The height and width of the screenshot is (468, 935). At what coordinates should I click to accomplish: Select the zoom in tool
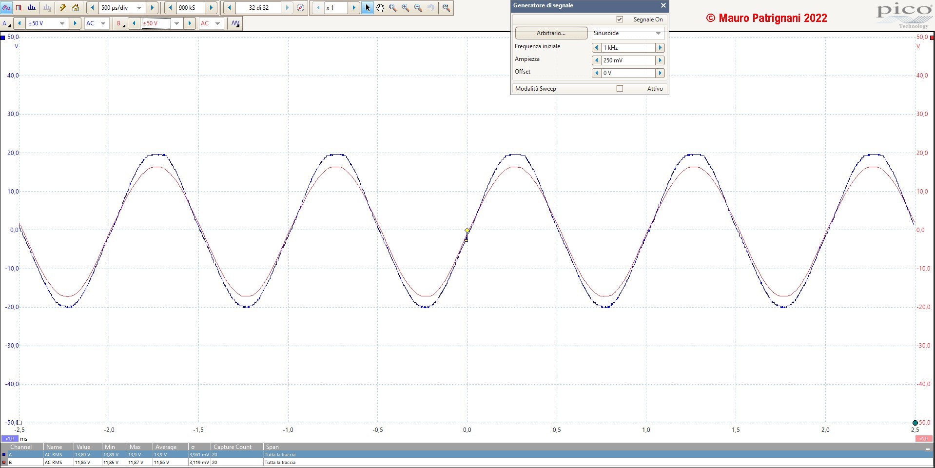[x=406, y=8]
